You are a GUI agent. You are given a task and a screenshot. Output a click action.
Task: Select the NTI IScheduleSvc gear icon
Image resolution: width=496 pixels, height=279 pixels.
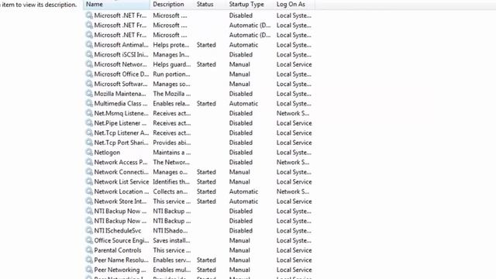tap(89, 231)
